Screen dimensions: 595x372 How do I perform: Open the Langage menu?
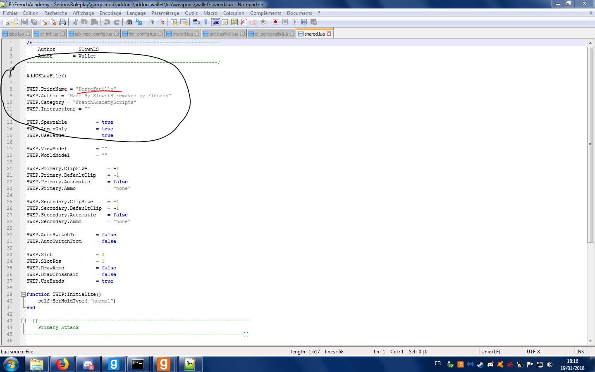(x=136, y=13)
